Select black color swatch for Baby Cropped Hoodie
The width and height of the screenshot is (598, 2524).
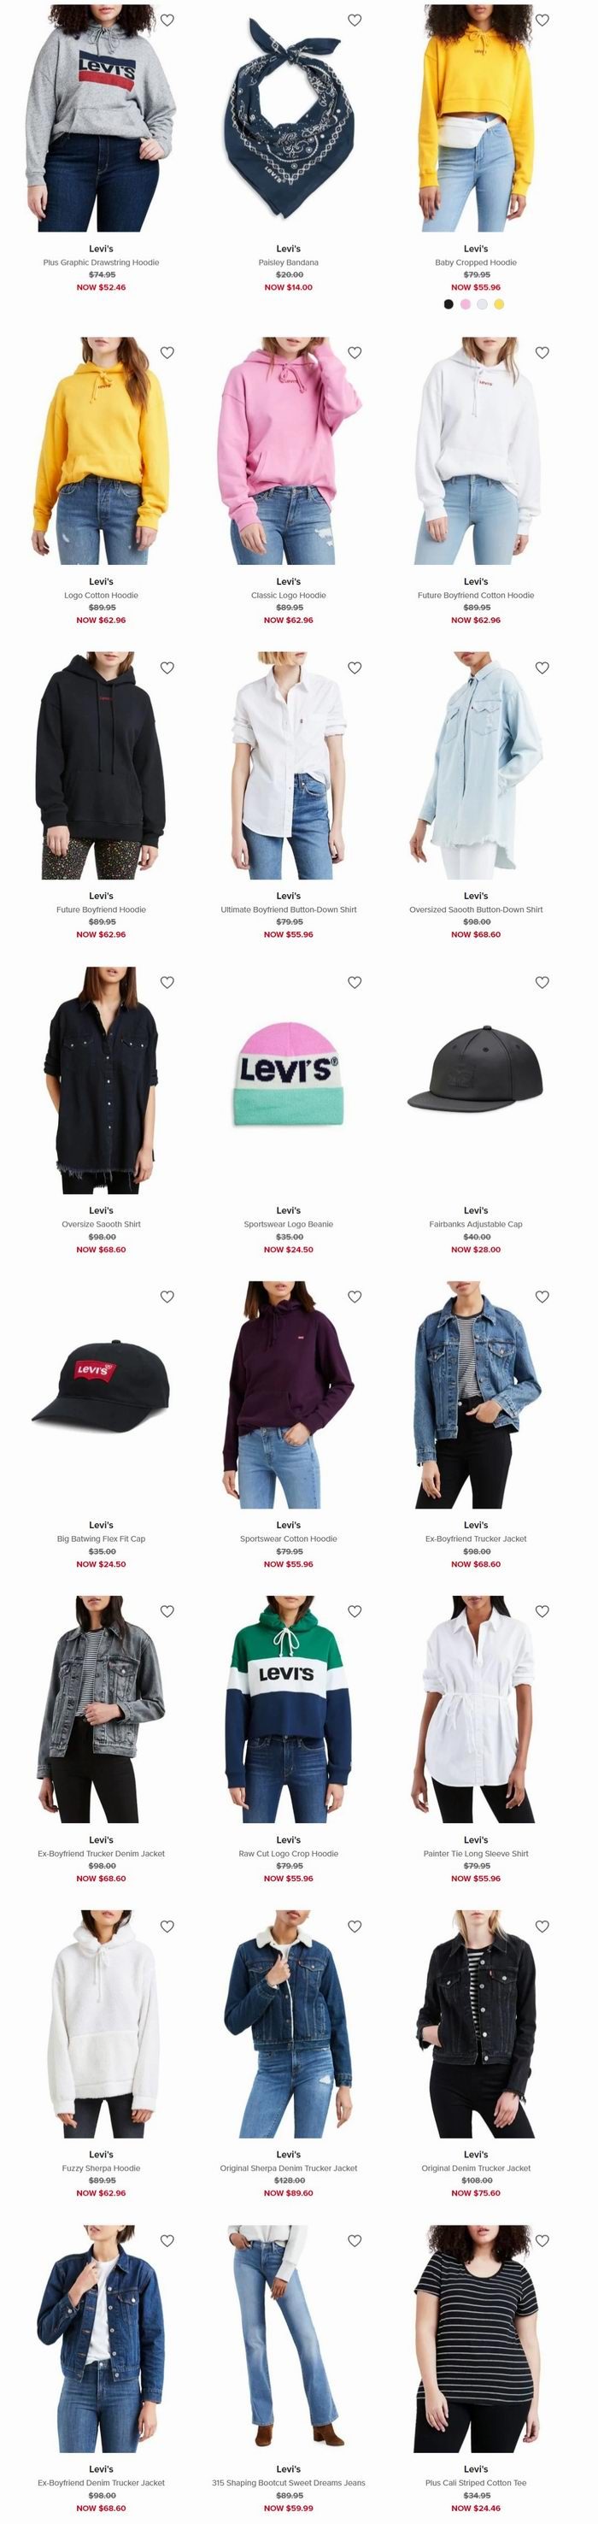tap(449, 305)
